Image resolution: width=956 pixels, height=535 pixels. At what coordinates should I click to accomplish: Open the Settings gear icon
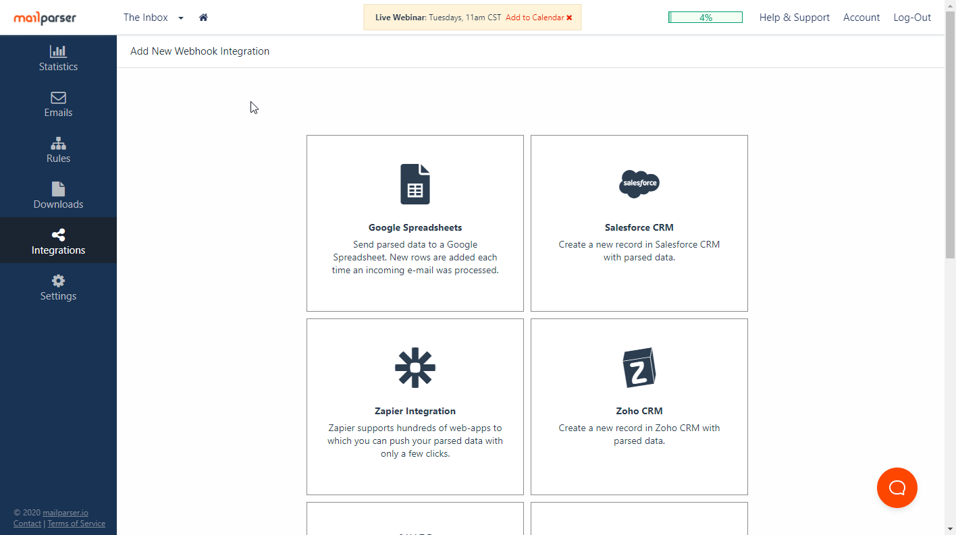coord(58,281)
